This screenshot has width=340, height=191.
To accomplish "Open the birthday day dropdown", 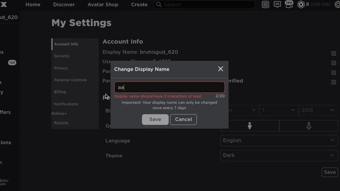I will pyautogui.click(x=279, y=110).
